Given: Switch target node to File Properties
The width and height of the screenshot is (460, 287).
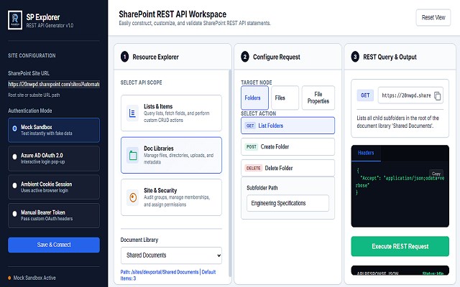Looking at the screenshot, I should (x=318, y=98).
